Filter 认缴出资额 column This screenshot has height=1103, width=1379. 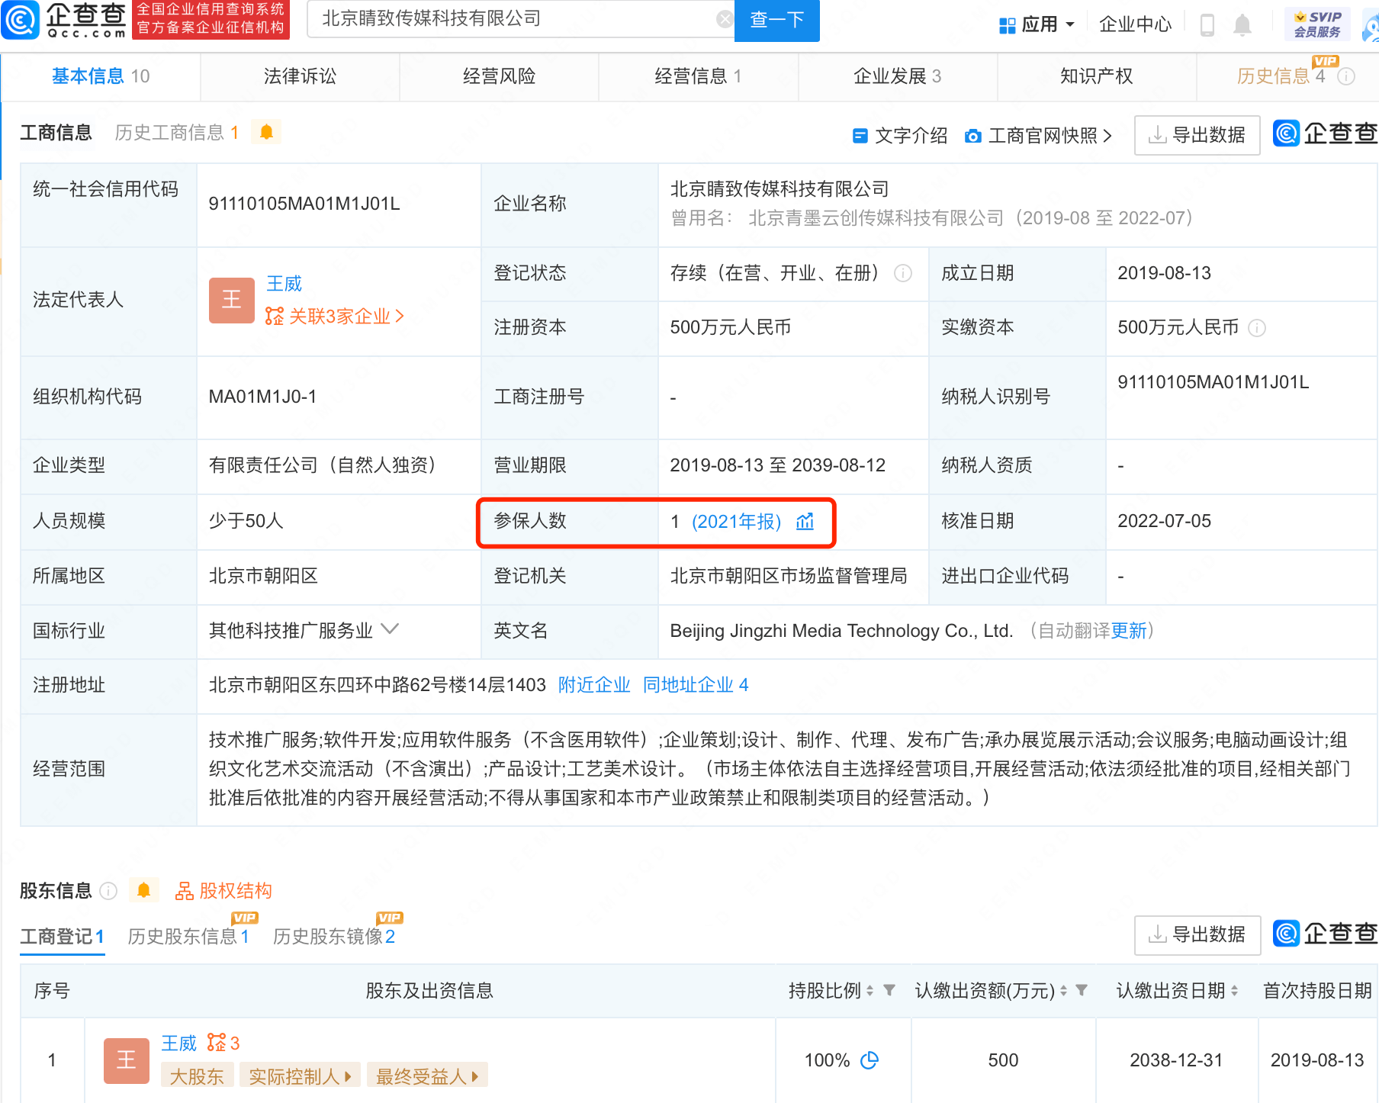pyautogui.click(x=1082, y=990)
